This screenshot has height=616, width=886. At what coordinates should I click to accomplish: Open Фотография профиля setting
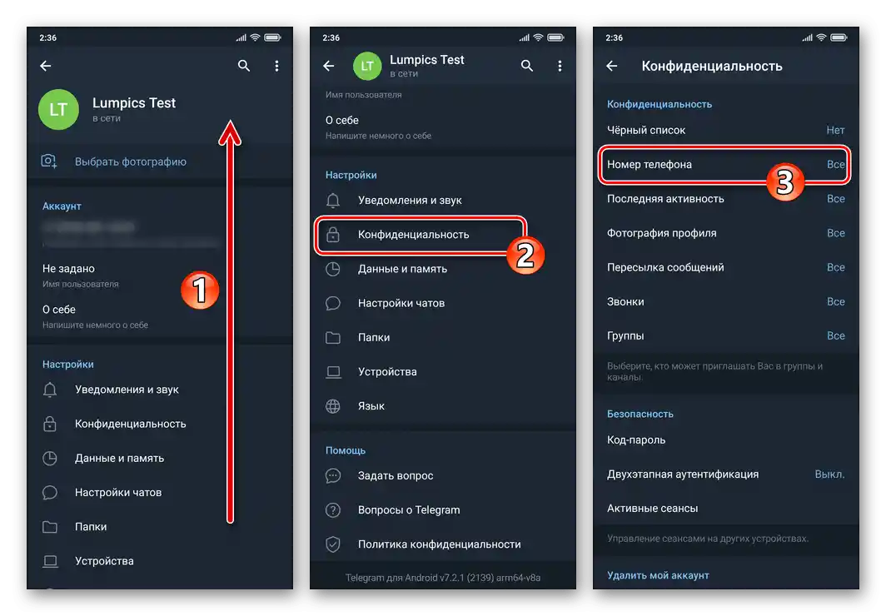[726, 233]
